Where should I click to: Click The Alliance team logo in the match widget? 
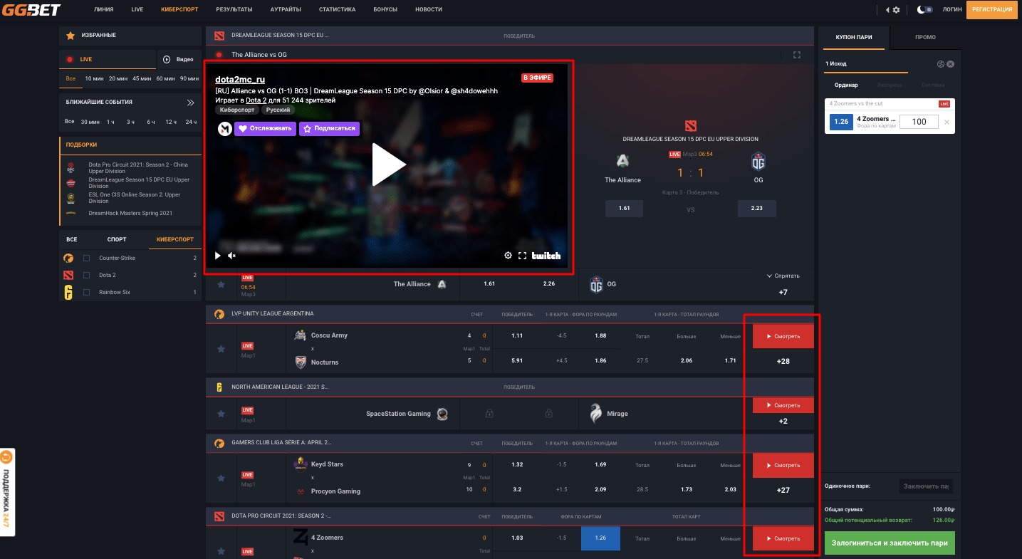(622, 162)
